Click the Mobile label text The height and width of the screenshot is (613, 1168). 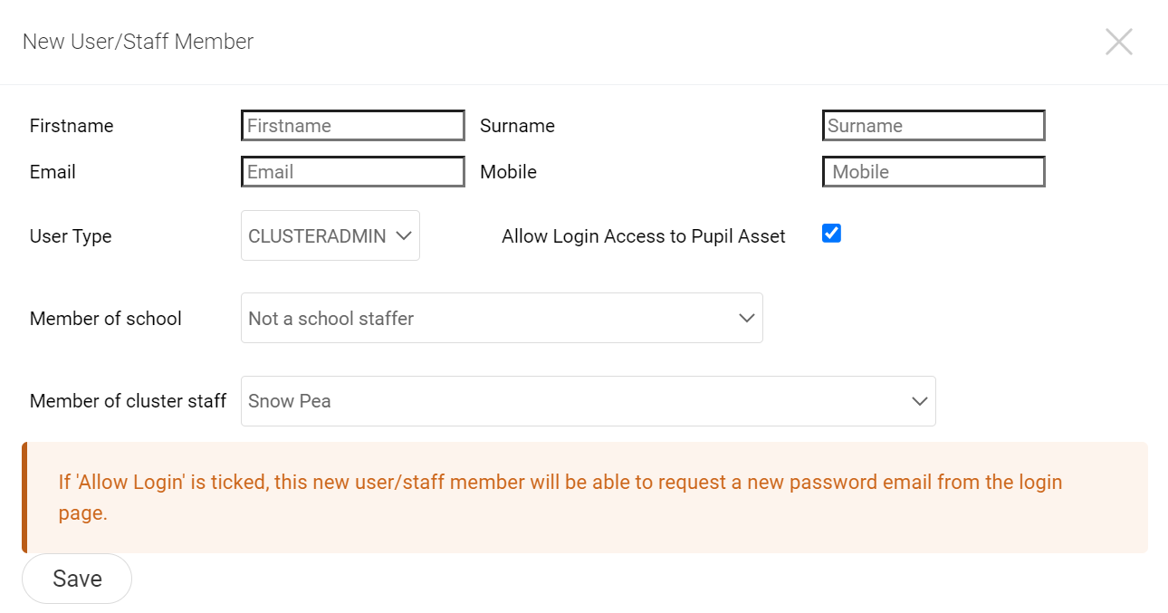[x=508, y=172]
